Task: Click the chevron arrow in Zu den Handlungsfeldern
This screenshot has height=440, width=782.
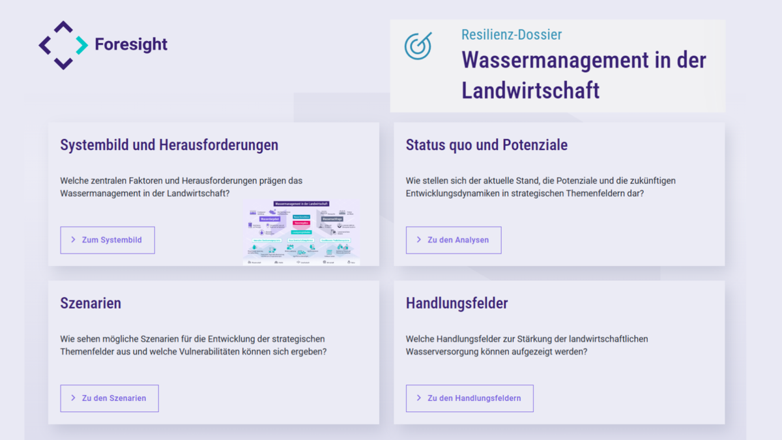Action: coord(418,398)
